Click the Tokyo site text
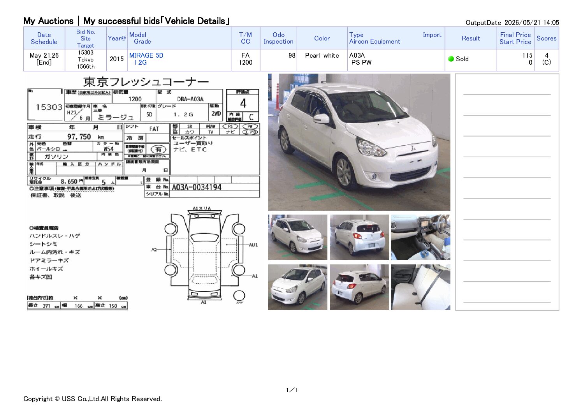582x412 pixels. (86, 60)
